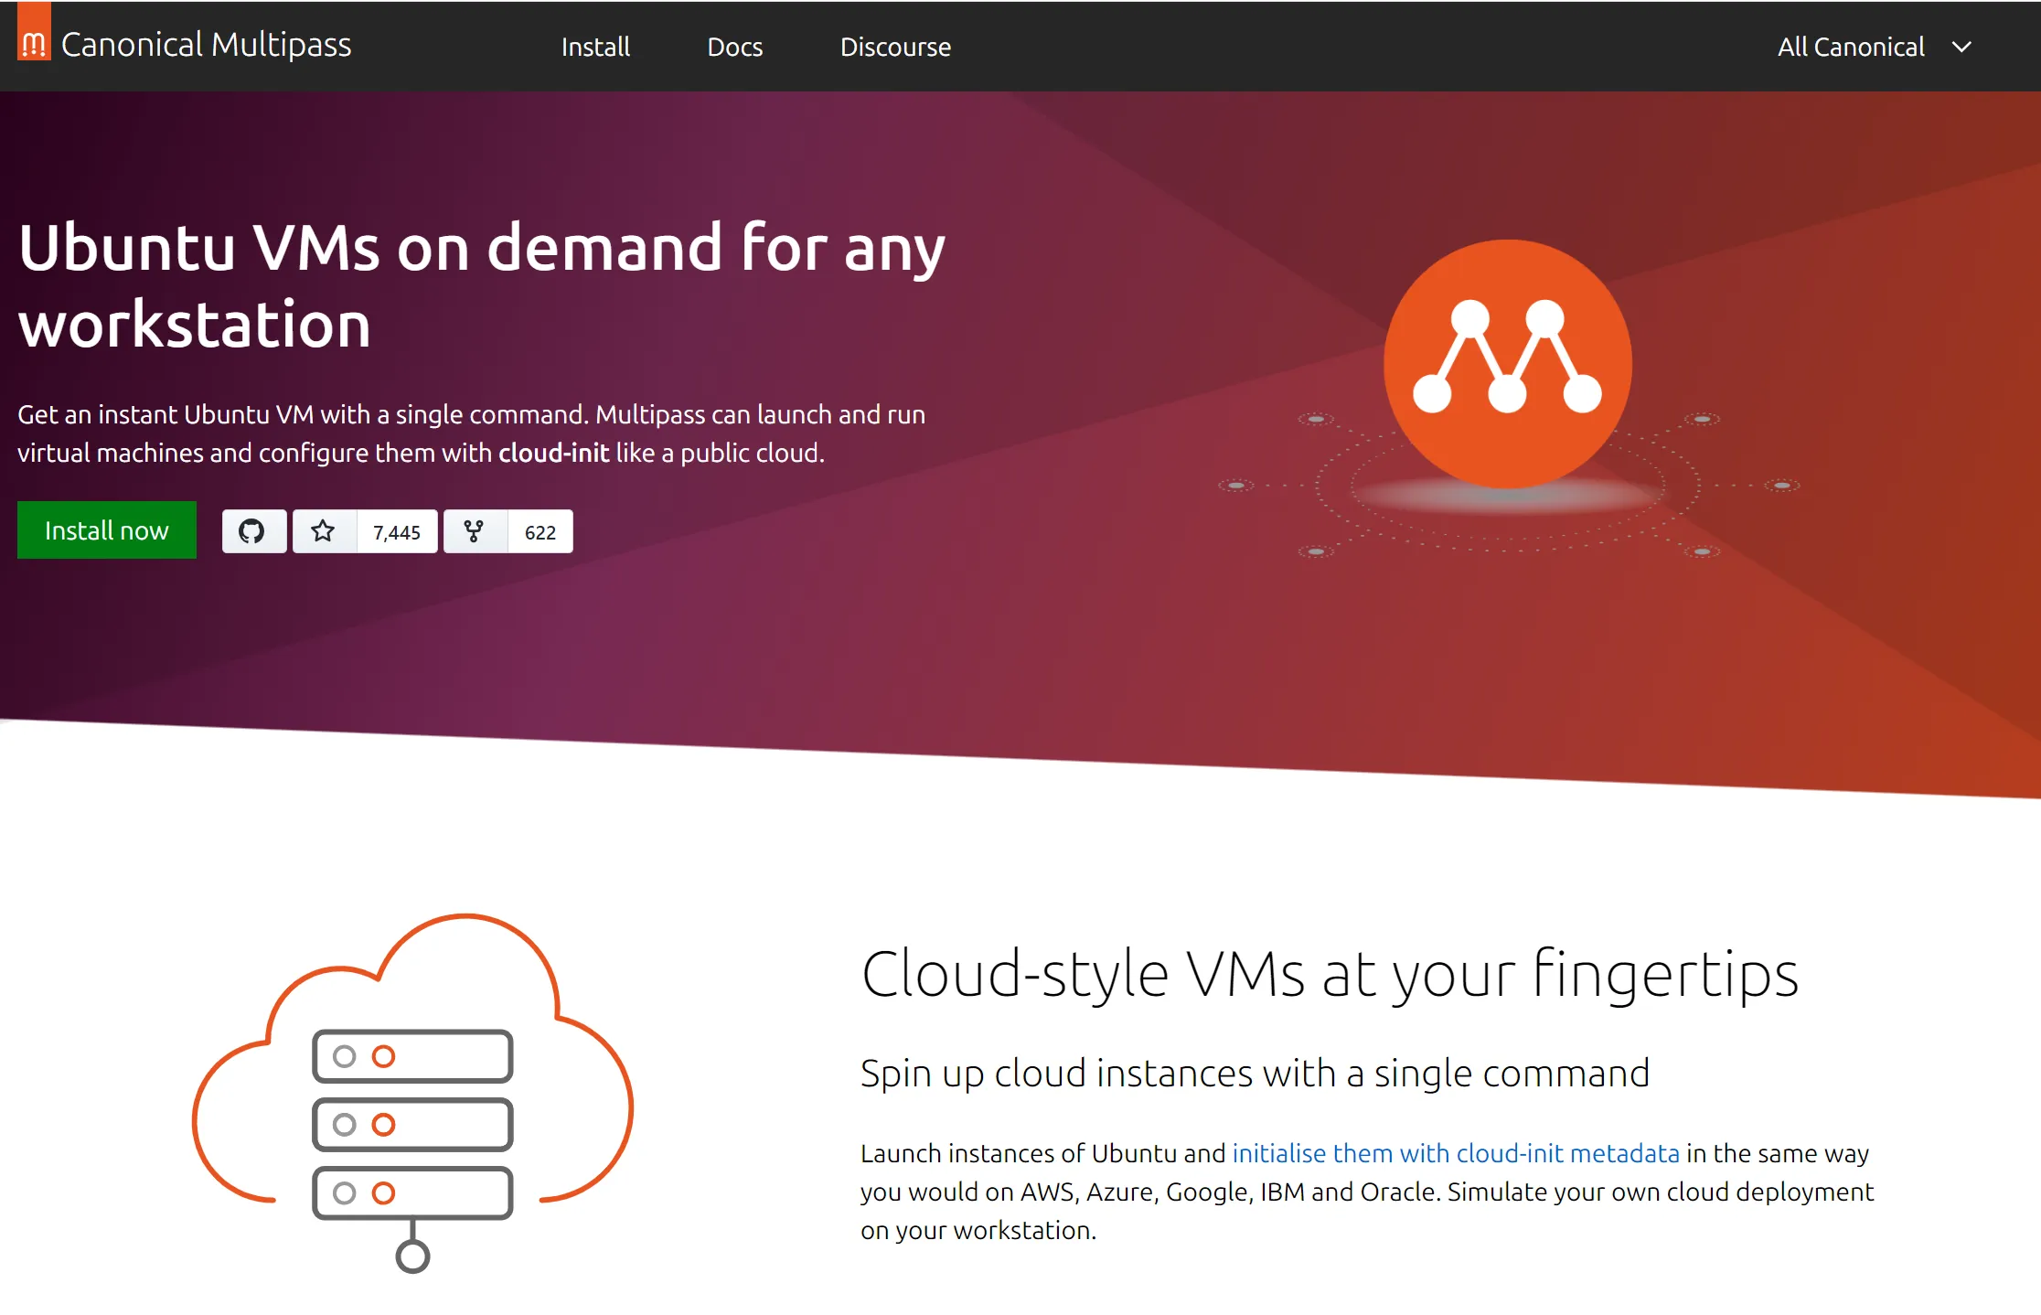Viewport: 2041px width, 1315px height.
Task: Open the Docs navigation link
Action: pos(734,47)
